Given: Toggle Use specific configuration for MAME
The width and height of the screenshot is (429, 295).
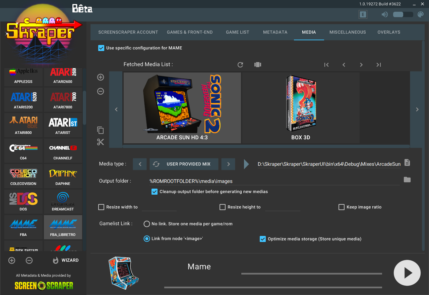Looking at the screenshot, I should tap(101, 48).
